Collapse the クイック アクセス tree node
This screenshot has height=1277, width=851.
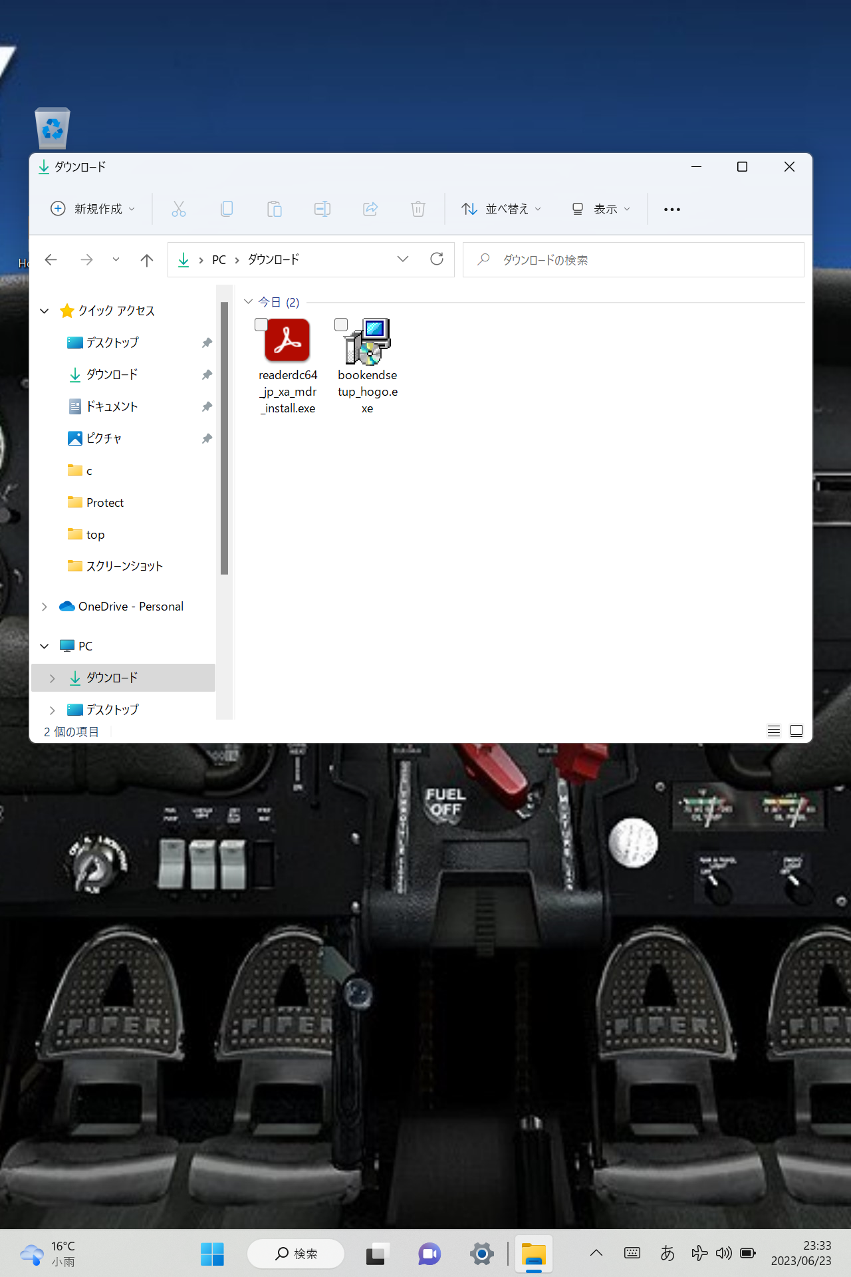click(x=45, y=311)
